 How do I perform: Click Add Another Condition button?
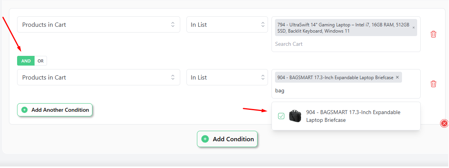point(55,110)
